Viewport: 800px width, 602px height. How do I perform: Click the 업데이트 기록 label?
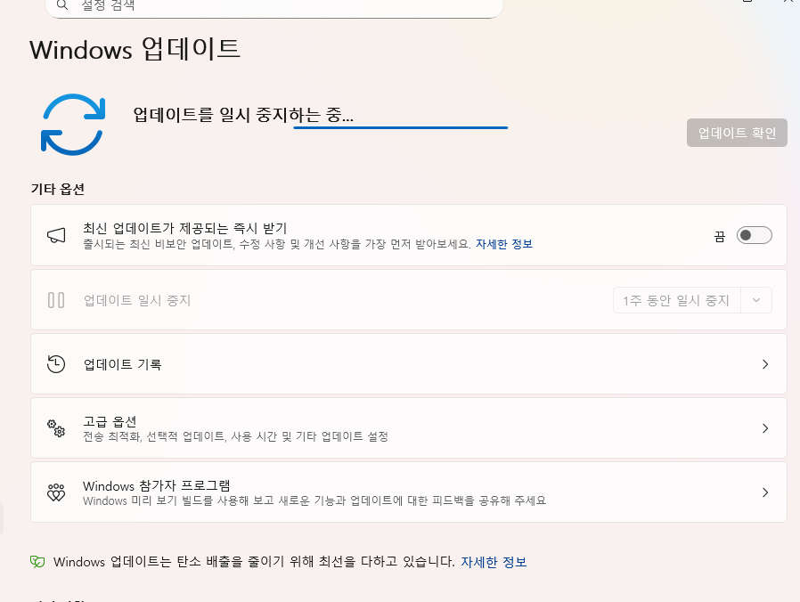click(122, 364)
